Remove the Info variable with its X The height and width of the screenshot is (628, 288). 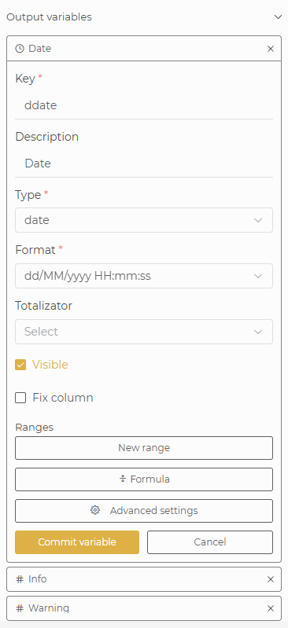pyautogui.click(x=271, y=579)
